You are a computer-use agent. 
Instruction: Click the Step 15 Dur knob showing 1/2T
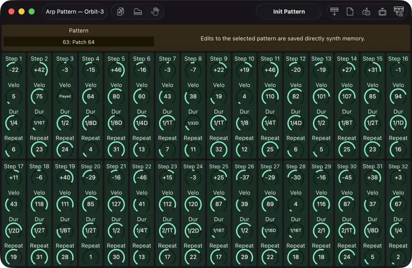coord(373,123)
